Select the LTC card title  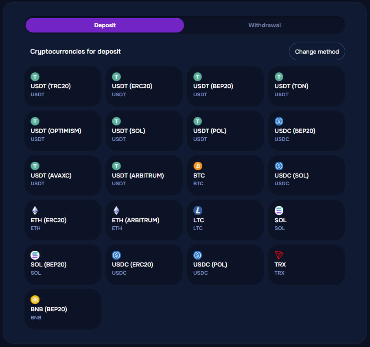point(199,220)
